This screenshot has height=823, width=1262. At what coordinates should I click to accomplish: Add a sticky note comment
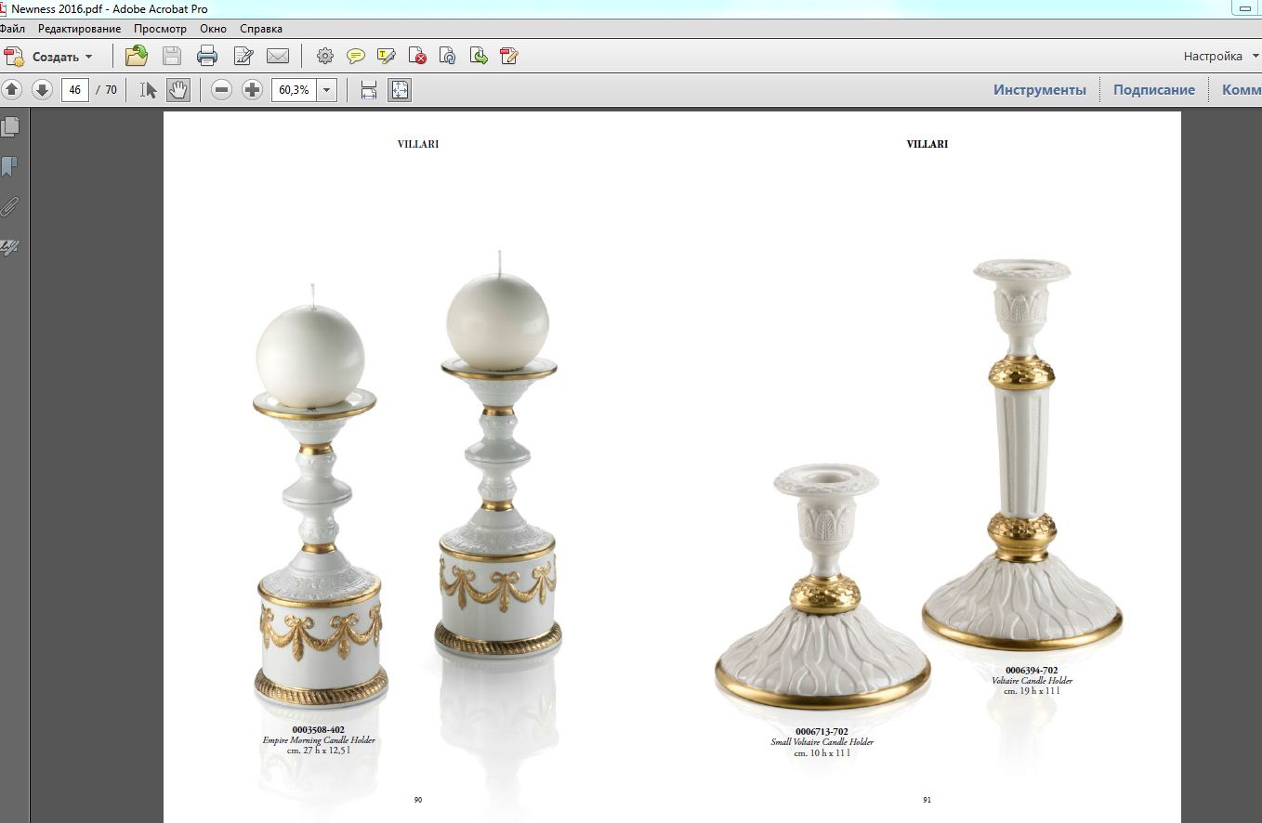tap(356, 56)
